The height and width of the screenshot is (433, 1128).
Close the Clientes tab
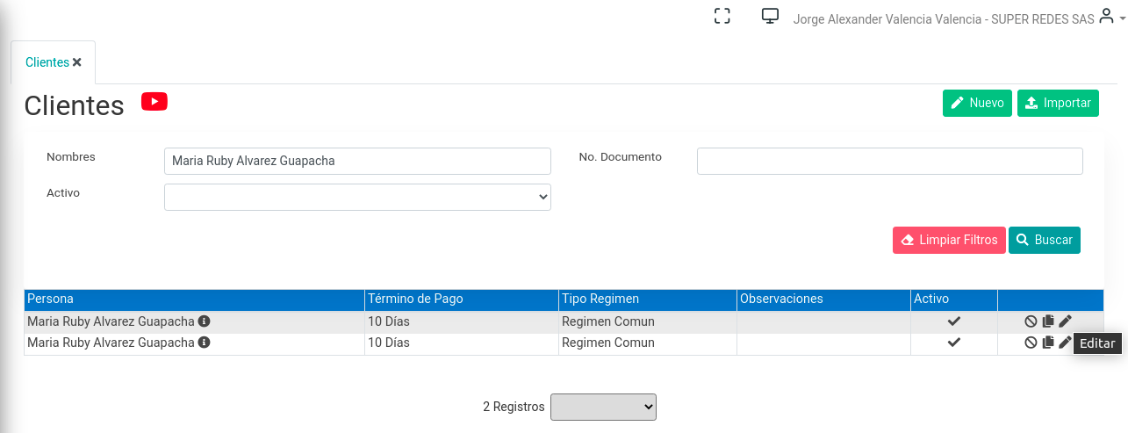[77, 62]
